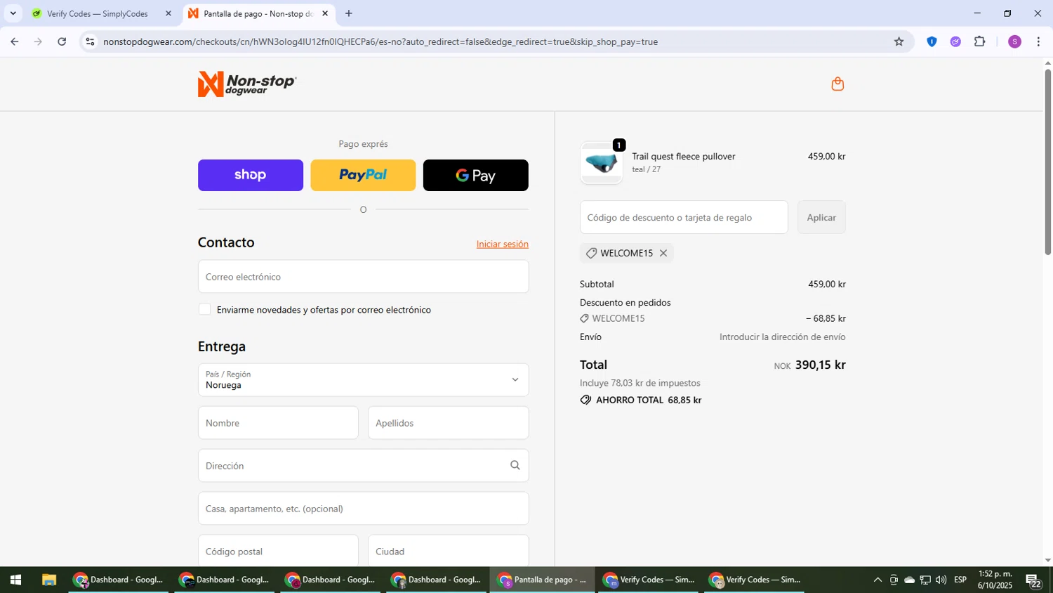Open the notification center icon
Viewport: 1053px width, 593px height.
pyautogui.click(x=1033, y=581)
